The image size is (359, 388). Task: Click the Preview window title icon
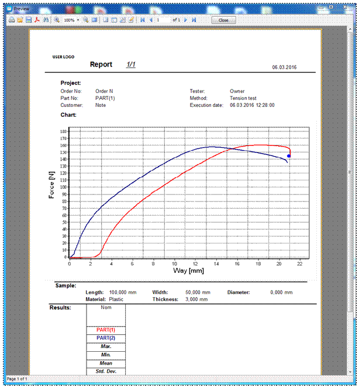(9, 9)
